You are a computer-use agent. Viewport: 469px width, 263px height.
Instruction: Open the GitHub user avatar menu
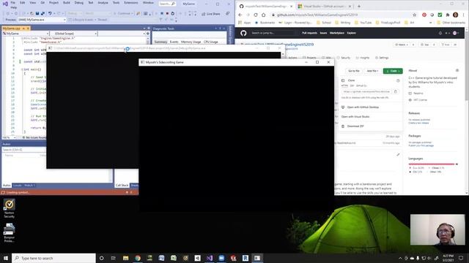click(x=456, y=33)
